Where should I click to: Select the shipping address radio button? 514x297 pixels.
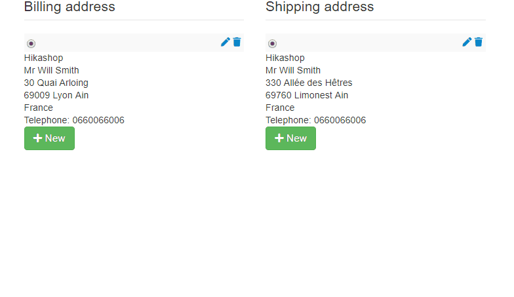[x=273, y=43]
